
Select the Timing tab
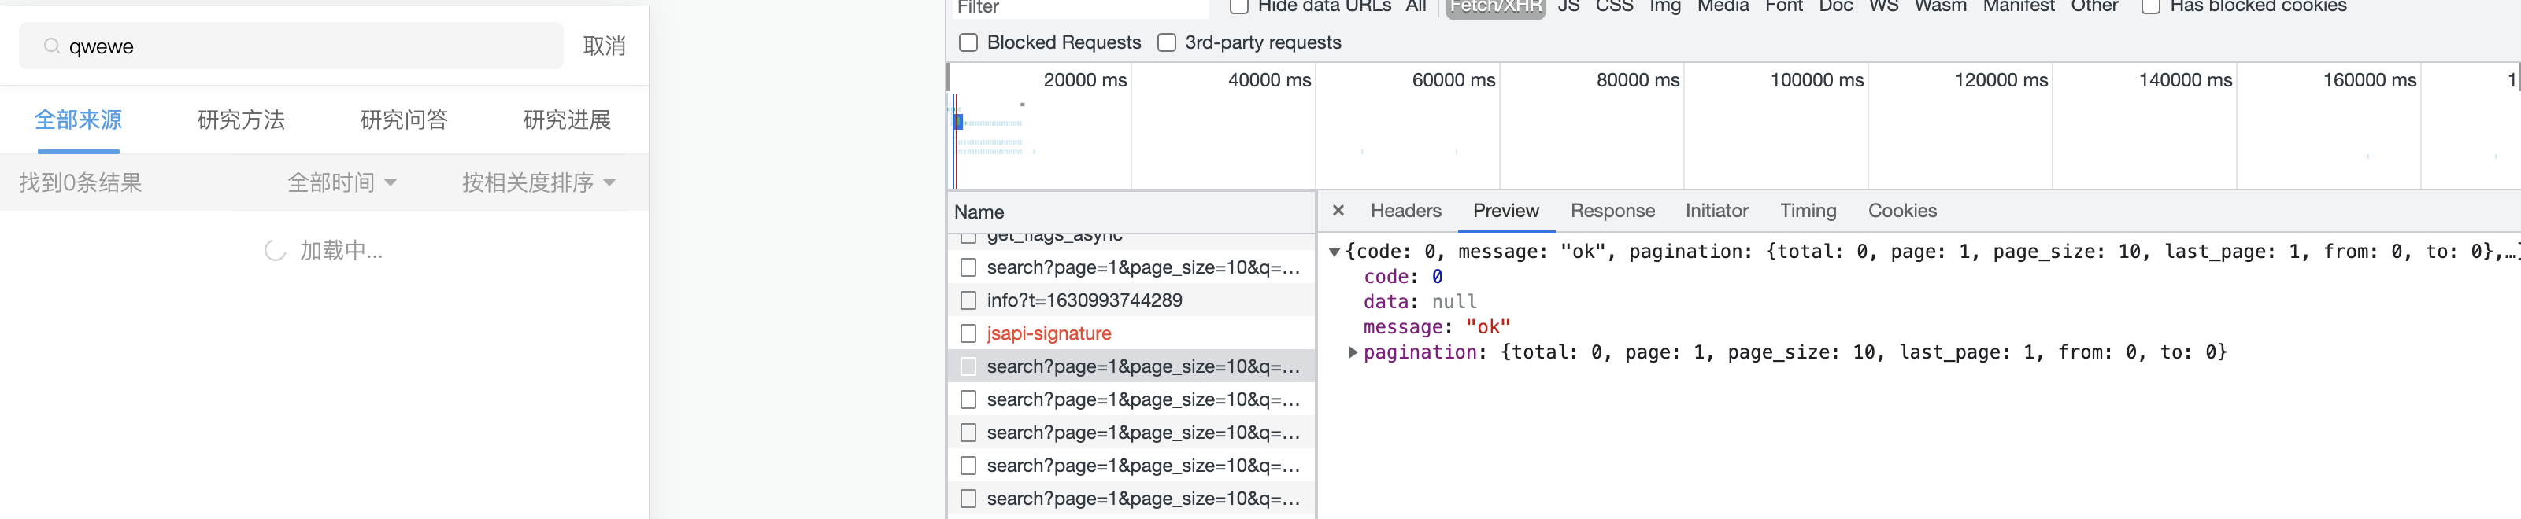1807,210
